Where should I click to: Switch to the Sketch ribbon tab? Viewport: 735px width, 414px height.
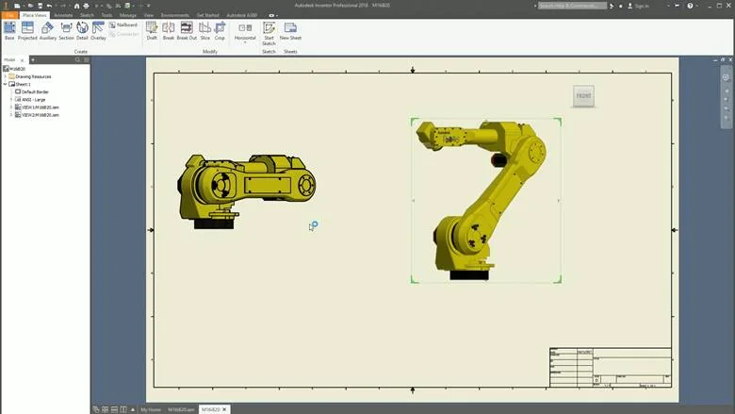pos(87,15)
